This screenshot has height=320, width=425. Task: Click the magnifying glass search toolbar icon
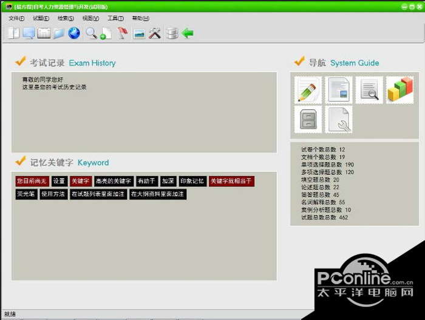click(91, 33)
